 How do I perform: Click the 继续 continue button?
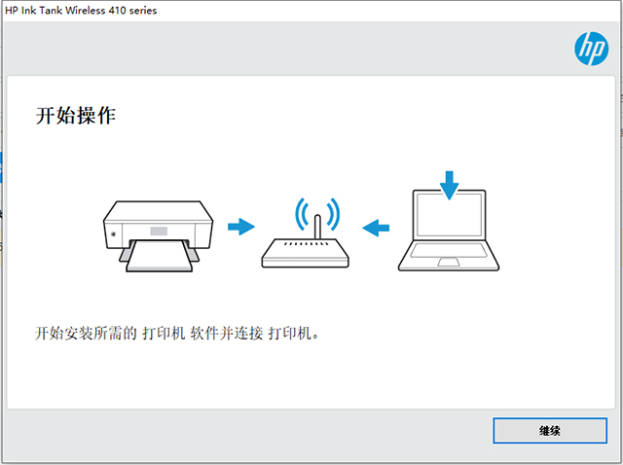550,430
